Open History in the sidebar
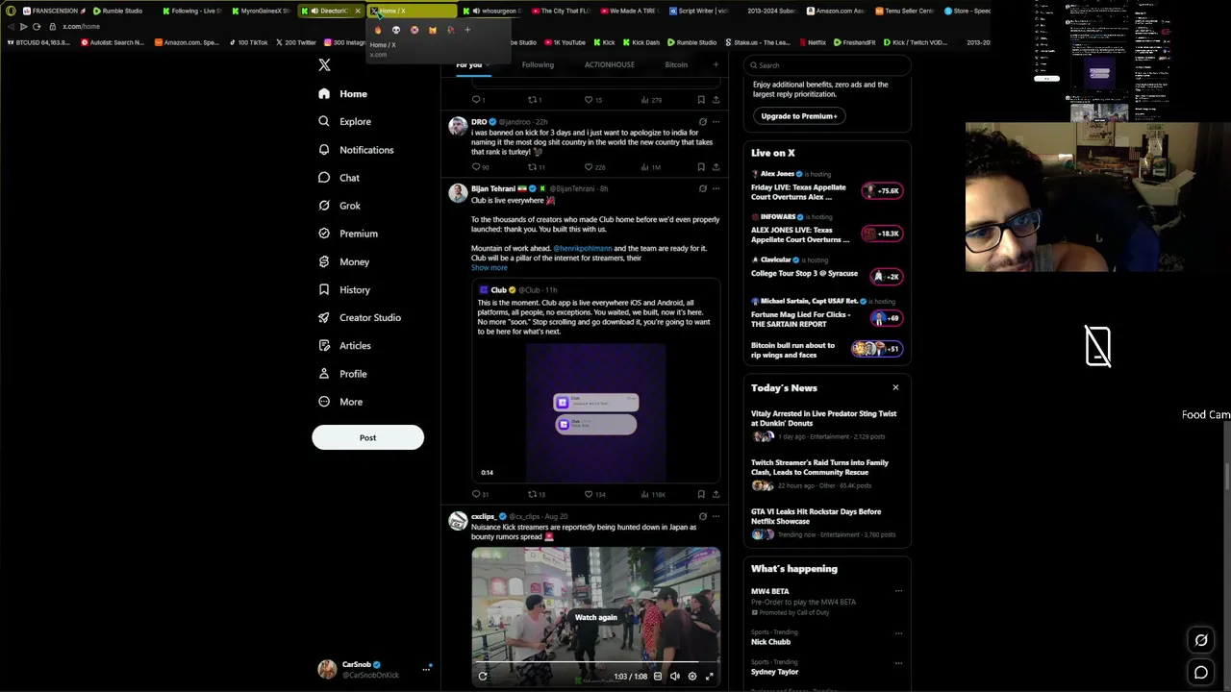Screen dimensions: 1231x692 [343, 289]
